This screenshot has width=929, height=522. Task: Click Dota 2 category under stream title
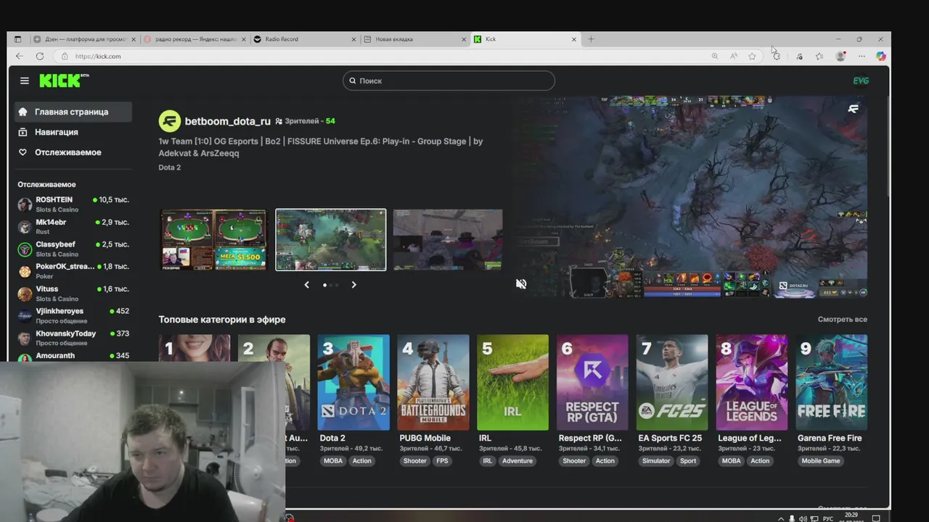170,167
